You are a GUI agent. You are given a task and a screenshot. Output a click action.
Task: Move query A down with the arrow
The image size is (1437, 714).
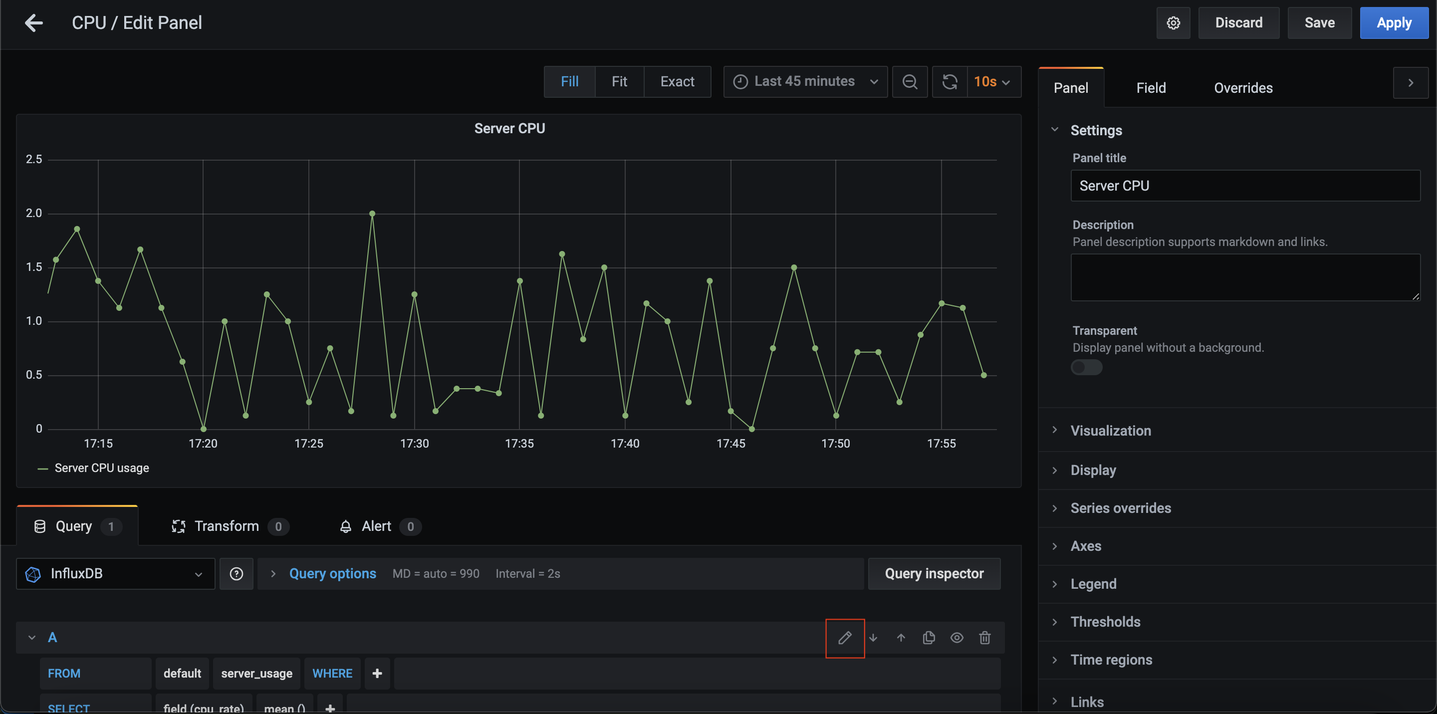coord(873,638)
